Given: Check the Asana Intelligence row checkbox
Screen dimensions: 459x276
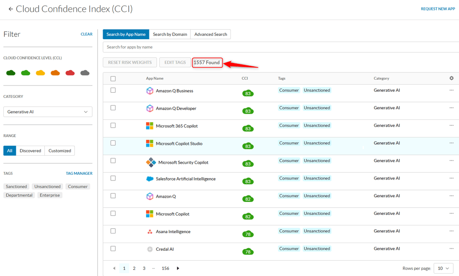Looking at the screenshot, I should [113, 231].
